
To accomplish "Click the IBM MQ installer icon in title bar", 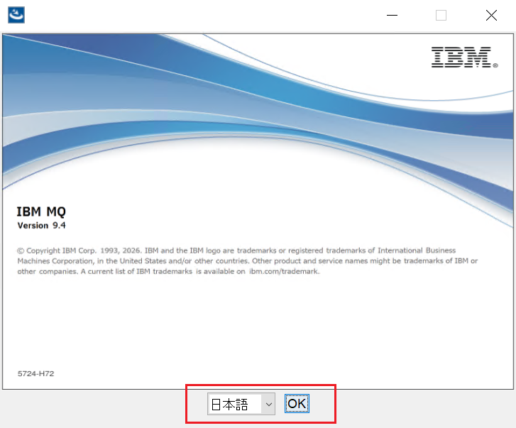I will pyautogui.click(x=16, y=15).
